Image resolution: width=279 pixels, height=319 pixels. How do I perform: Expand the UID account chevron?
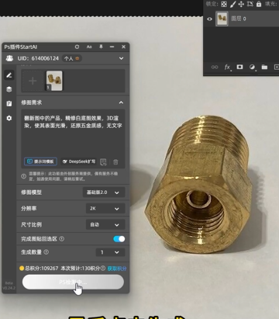121,58
